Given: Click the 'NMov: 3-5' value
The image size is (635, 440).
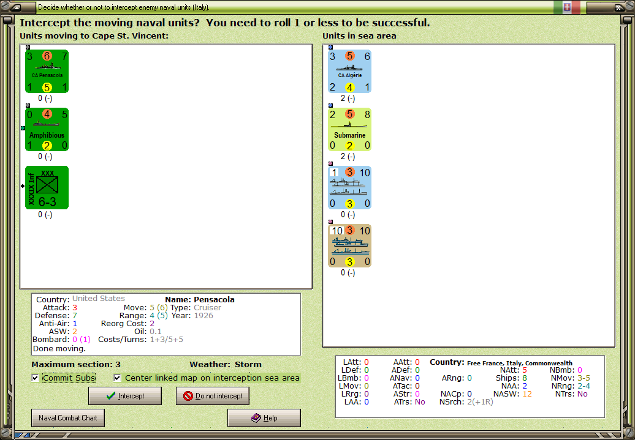Looking at the screenshot, I should coord(570,378).
